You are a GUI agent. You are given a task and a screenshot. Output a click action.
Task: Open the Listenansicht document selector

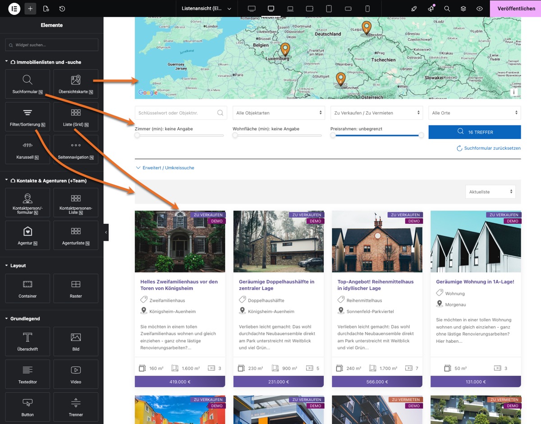[x=206, y=9]
